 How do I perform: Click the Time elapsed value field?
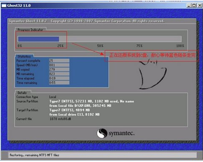(x=59, y=78)
